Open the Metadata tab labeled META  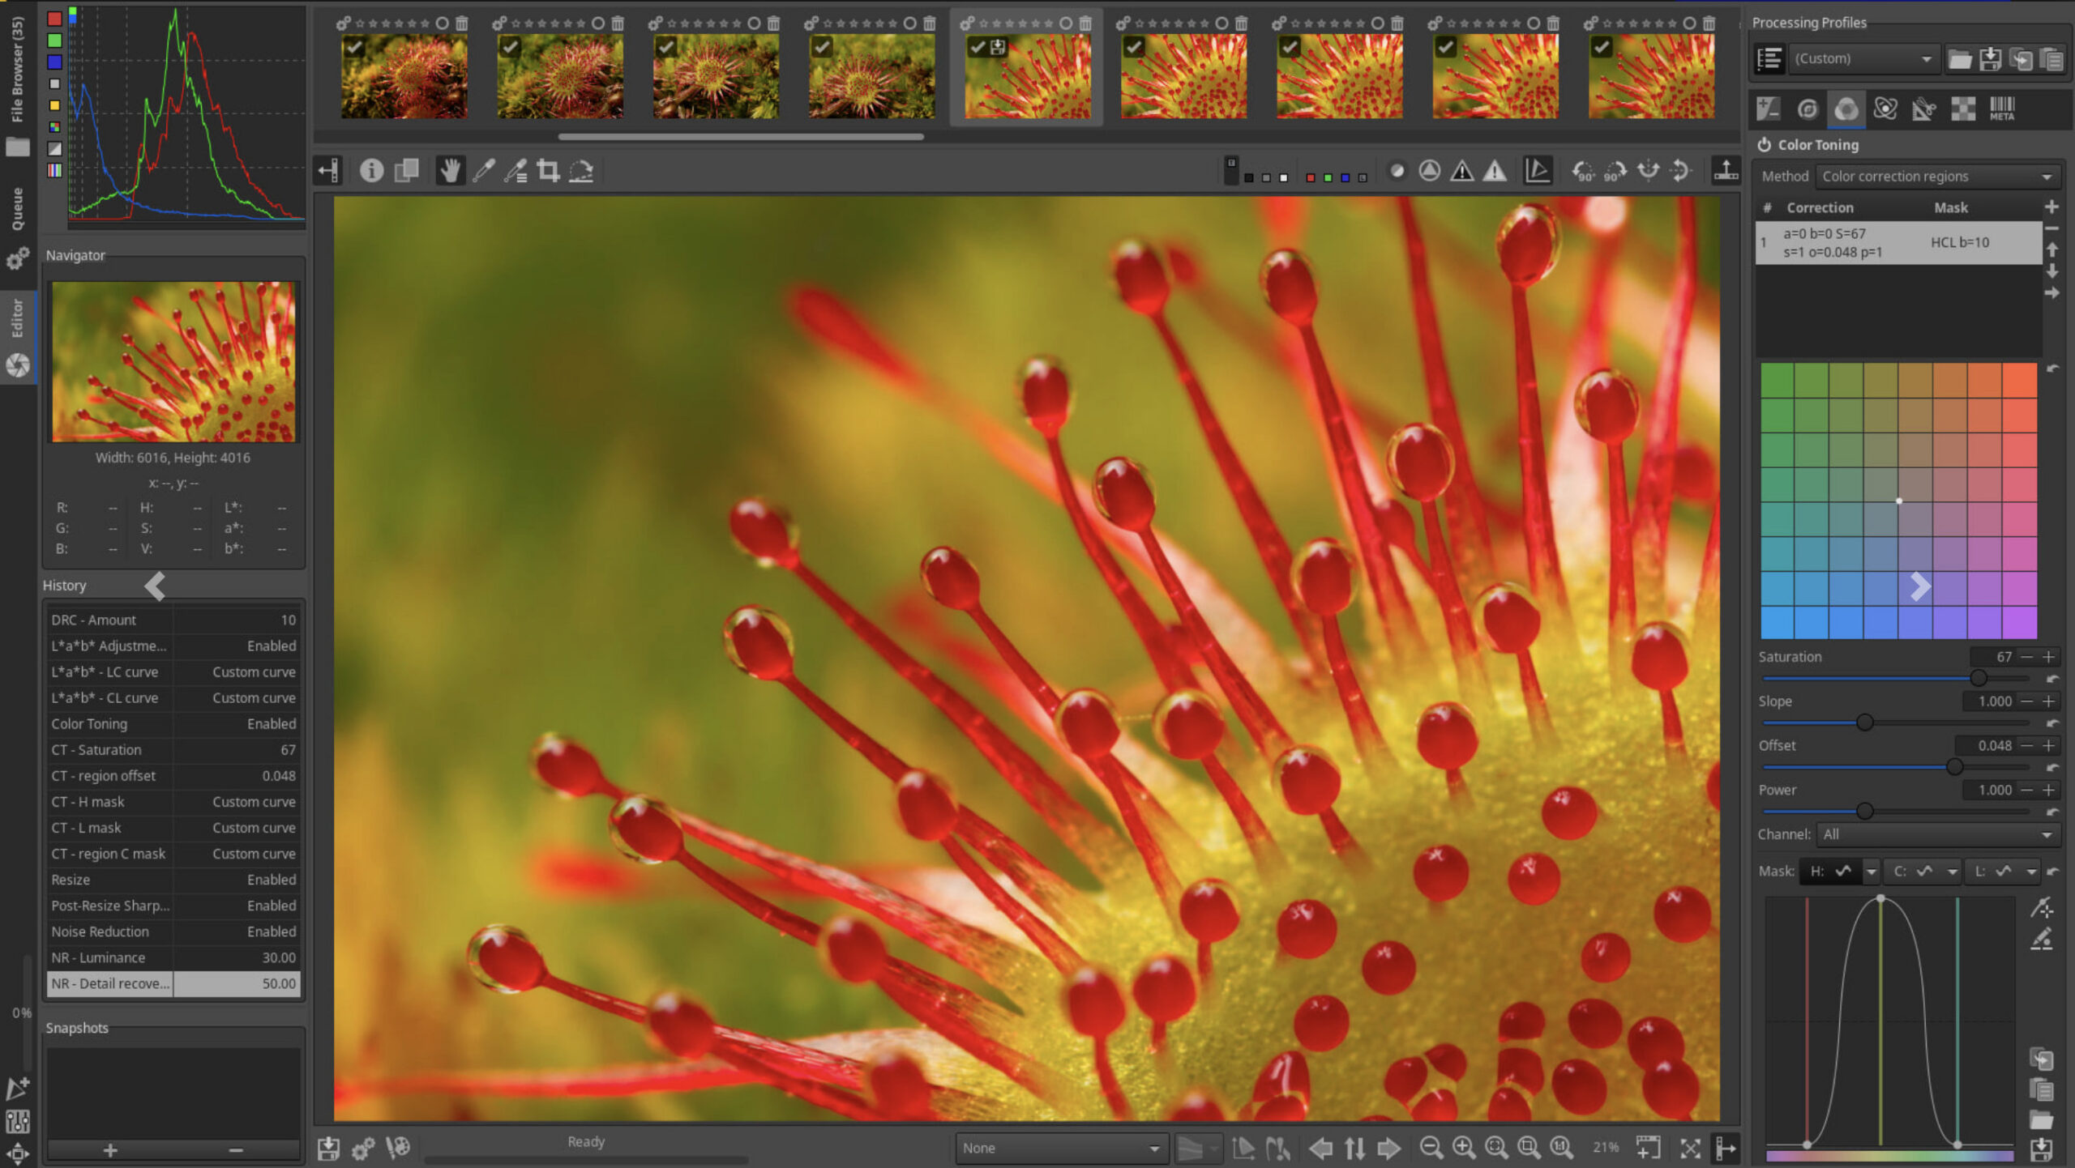click(2001, 108)
